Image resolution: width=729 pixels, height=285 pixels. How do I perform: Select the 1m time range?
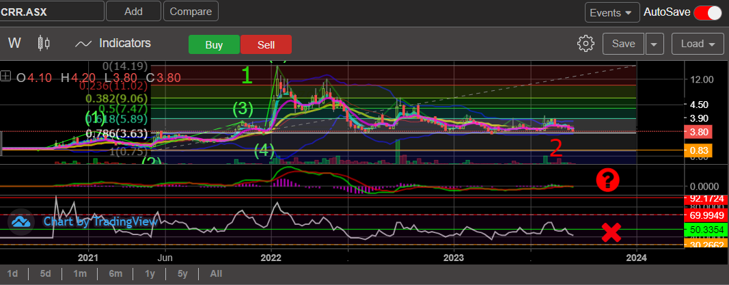(81, 273)
